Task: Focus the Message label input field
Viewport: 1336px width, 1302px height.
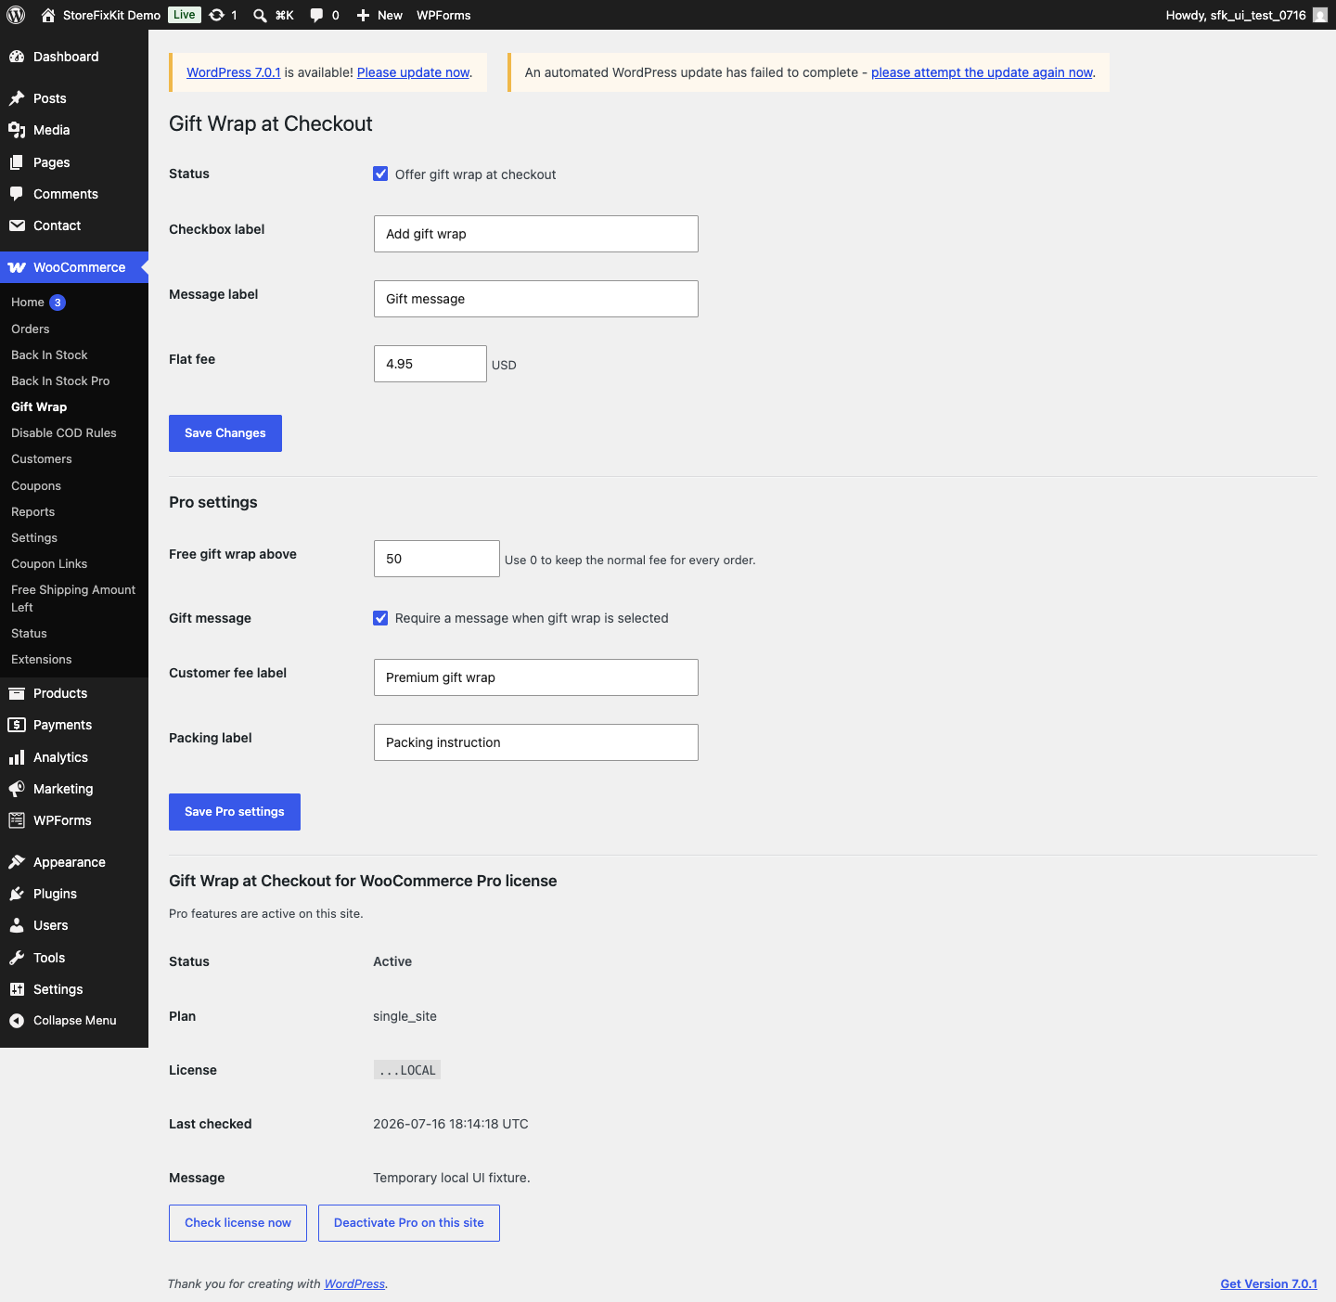Action: (536, 299)
